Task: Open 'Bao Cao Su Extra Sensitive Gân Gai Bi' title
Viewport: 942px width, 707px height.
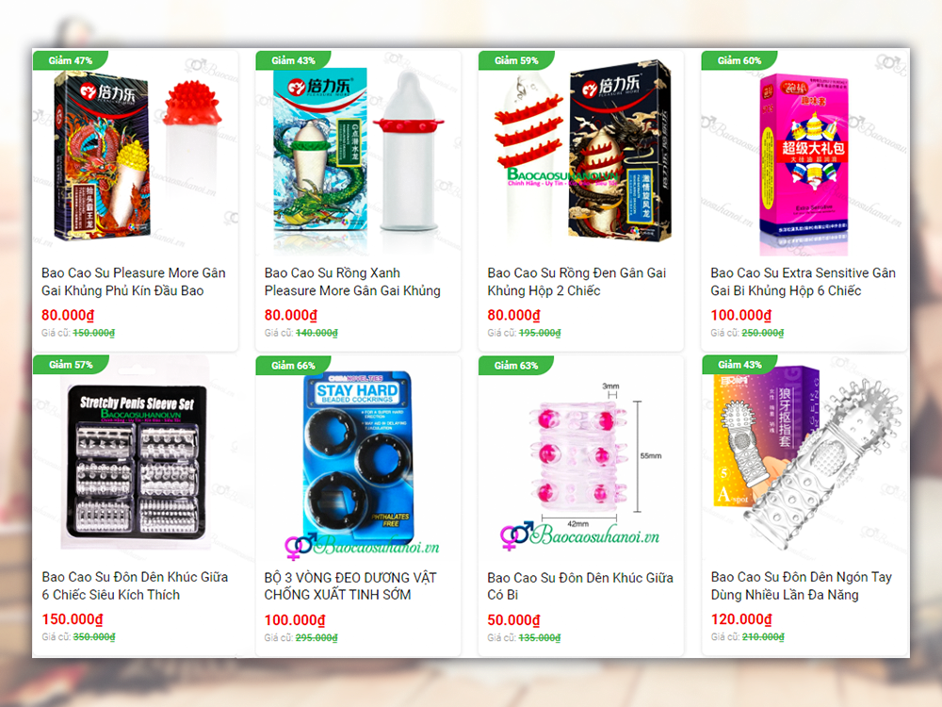Action: (803, 281)
